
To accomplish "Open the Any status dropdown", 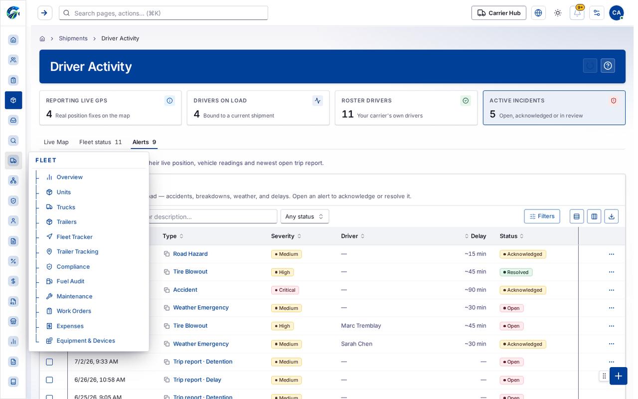I will 305,216.
